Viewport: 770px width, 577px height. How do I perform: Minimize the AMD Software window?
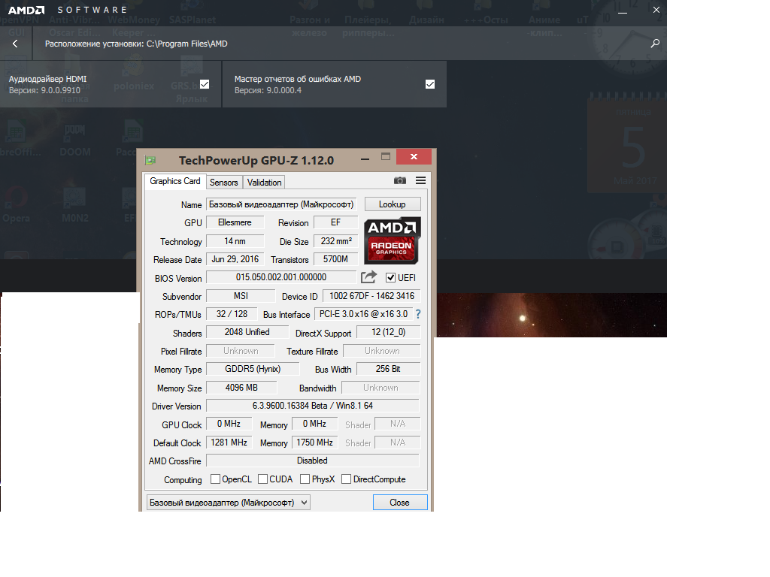pyautogui.click(x=623, y=11)
